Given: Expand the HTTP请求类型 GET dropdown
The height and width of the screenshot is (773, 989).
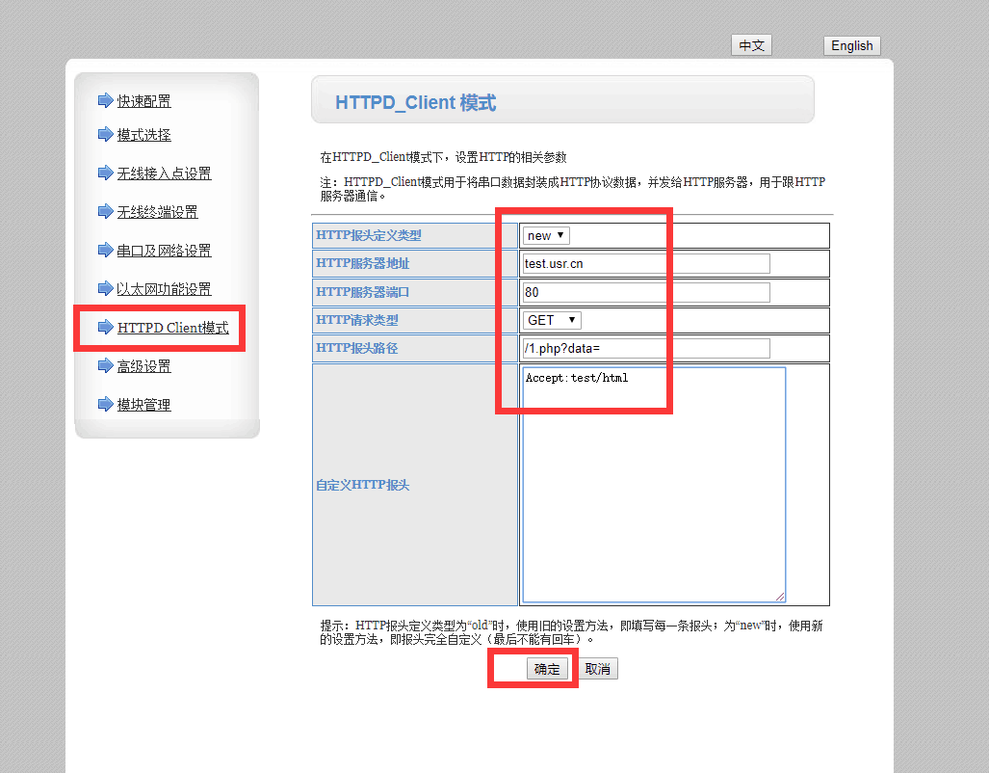Looking at the screenshot, I should pyautogui.click(x=553, y=320).
